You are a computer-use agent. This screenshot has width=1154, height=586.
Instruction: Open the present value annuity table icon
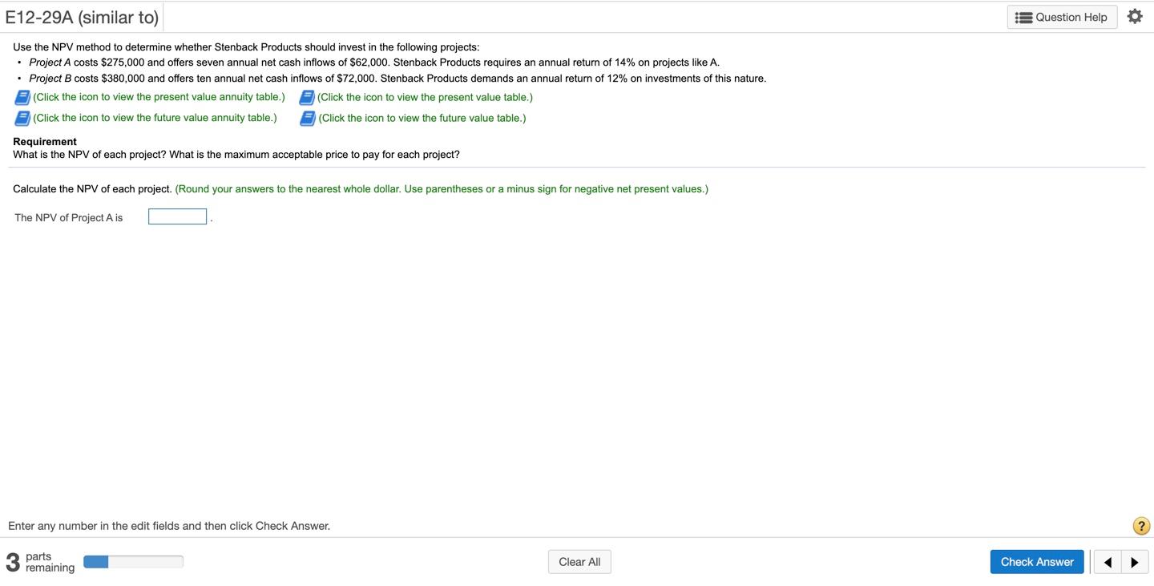(x=22, y=96)
